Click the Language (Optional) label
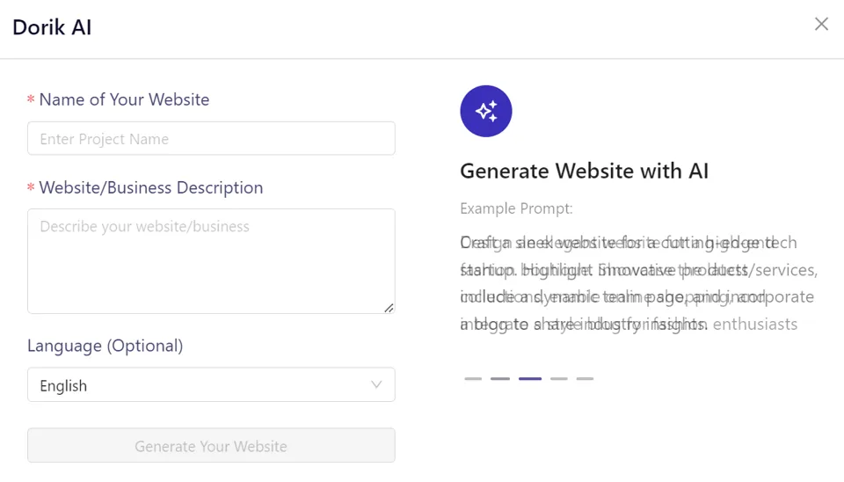The width and height of the screenshot is (844, 482). (x=105, y=346)
